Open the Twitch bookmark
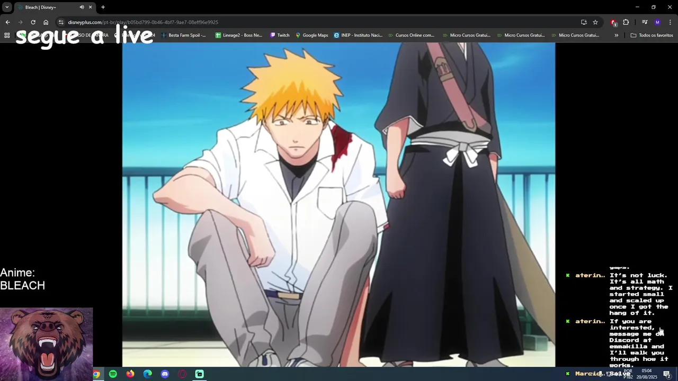Viewport: 678px width, 381px height. click(280, 35)
